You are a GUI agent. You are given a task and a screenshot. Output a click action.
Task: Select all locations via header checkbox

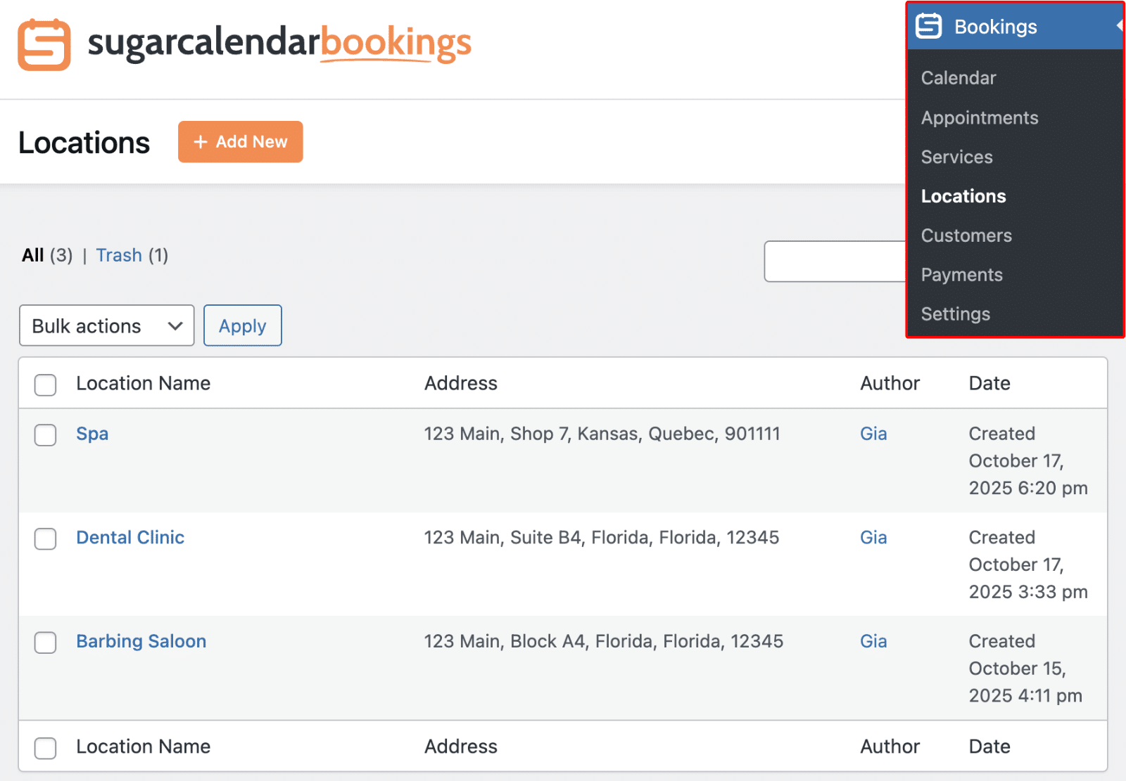click(x=45, y=385)
